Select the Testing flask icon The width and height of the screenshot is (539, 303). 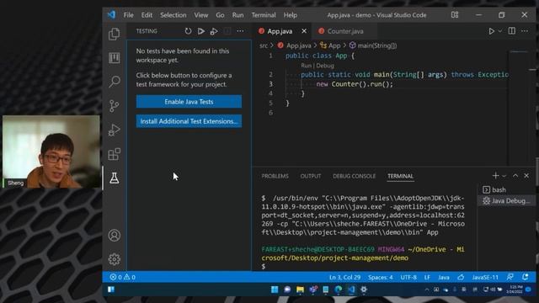[115, 178]
